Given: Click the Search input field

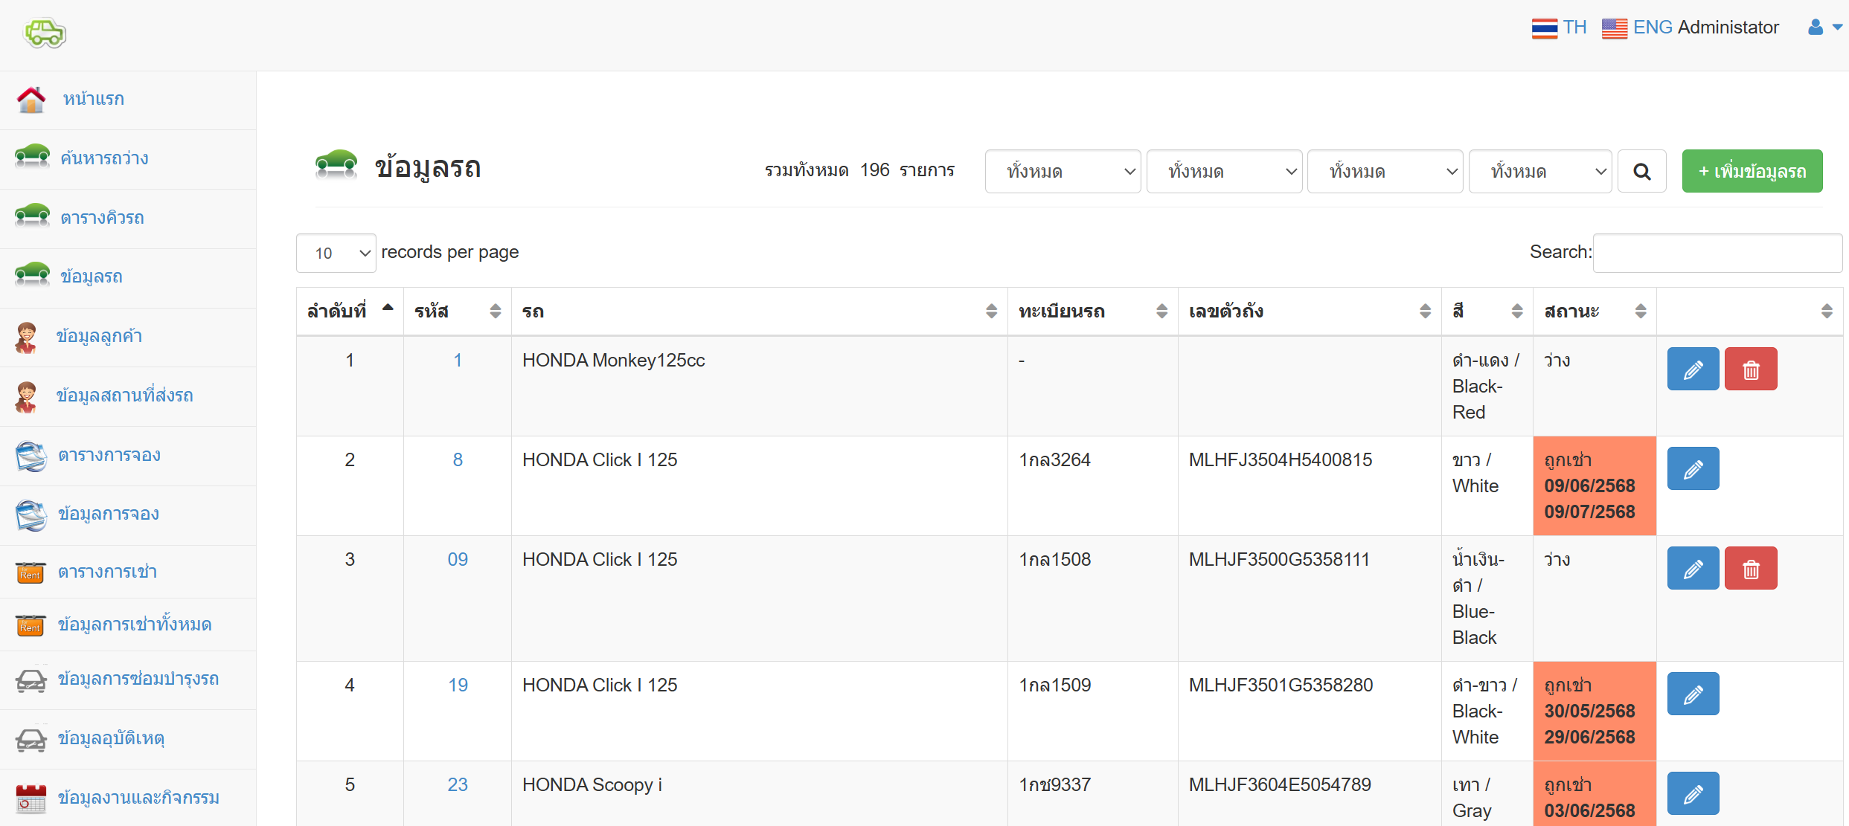Looking at the screenshot, I should tap(1717, 253).
